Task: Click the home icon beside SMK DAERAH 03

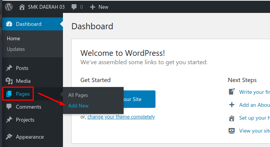Action: click(22, 7)
